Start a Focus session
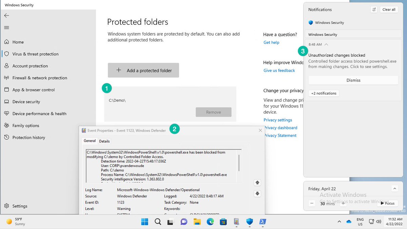Viewport: 407px width, 229px height. (387, 203)
